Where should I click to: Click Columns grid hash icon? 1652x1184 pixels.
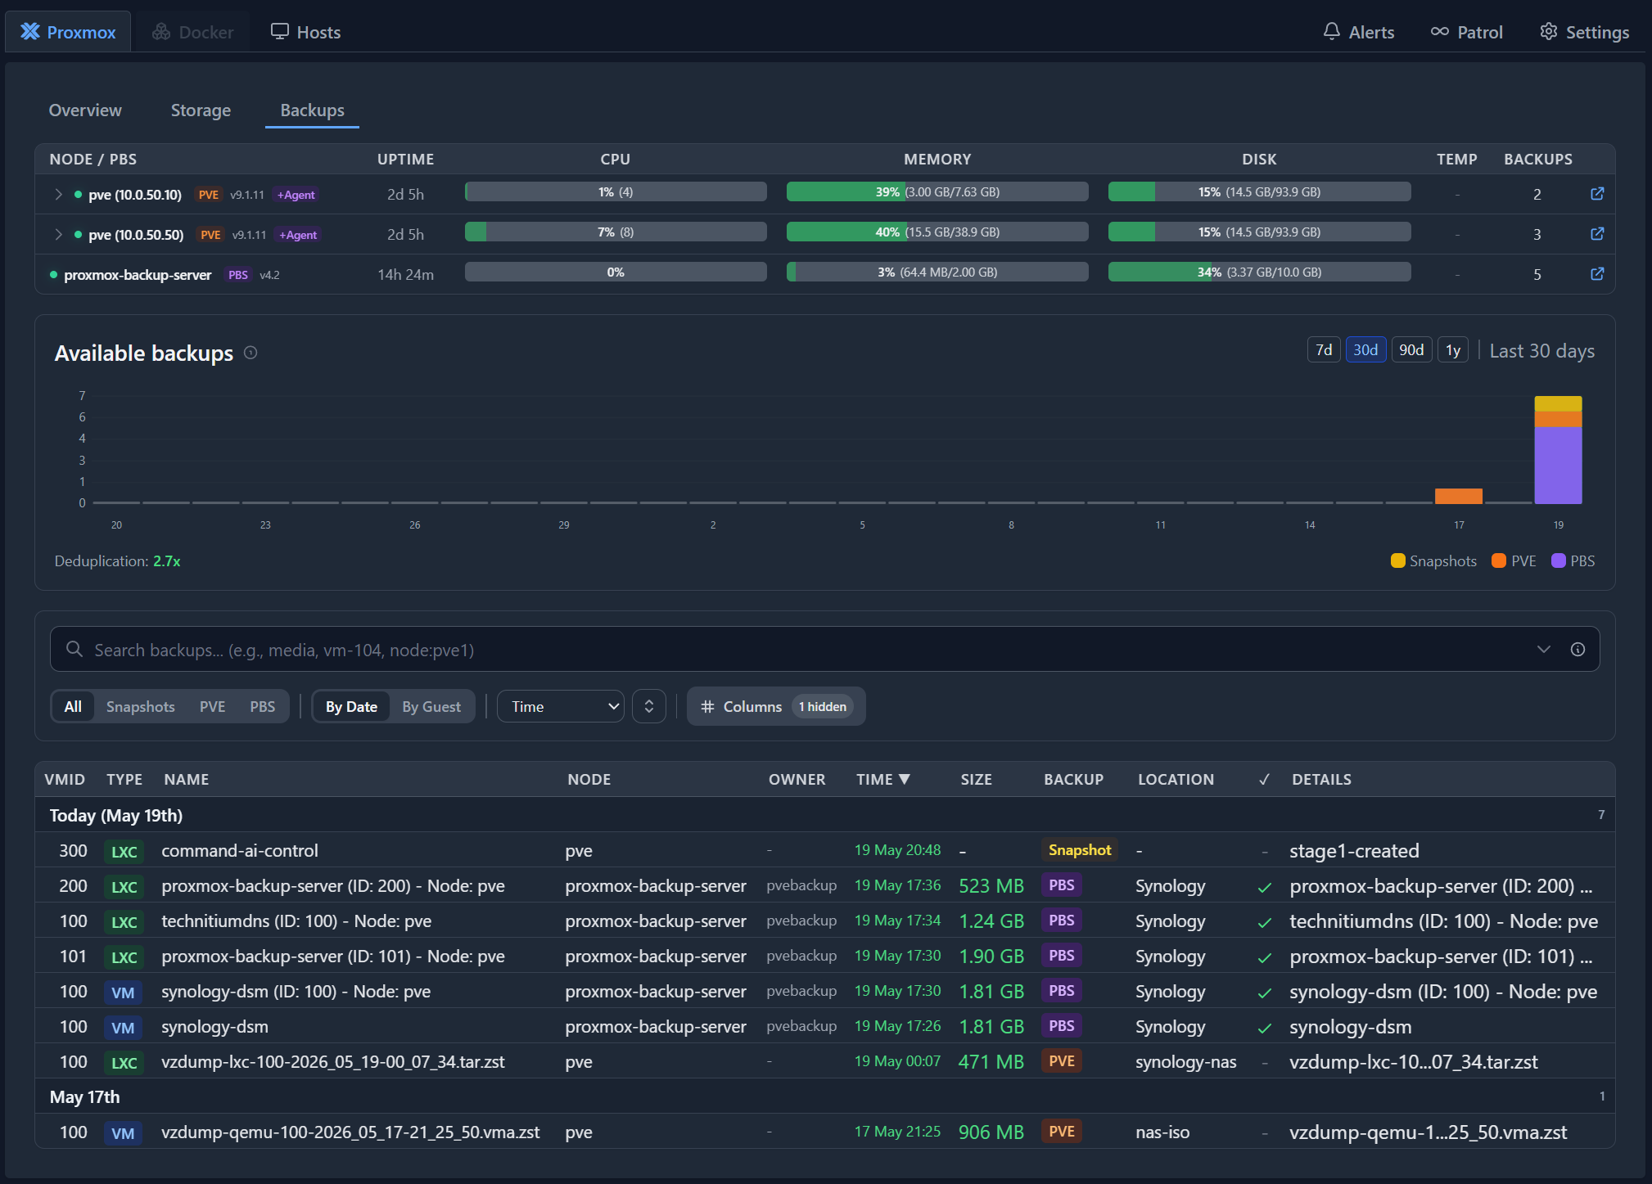coord(707,706)
